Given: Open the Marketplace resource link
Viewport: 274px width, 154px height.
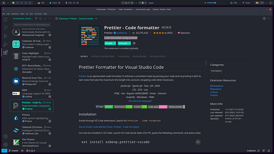Looking at the screenshot, I should [216, 86].
